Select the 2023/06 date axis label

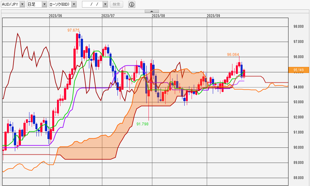(x=55, y=16)
